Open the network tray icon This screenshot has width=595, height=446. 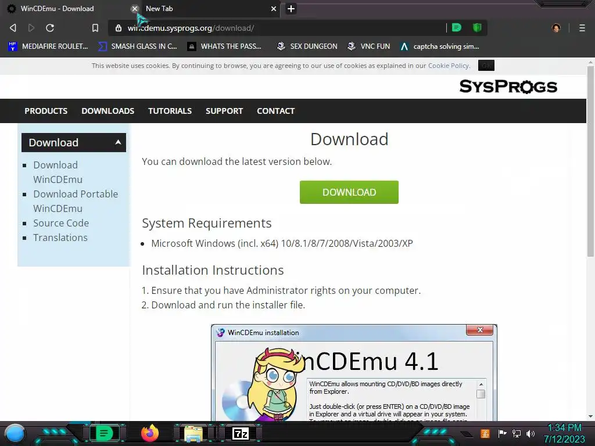tap(517, 433)
